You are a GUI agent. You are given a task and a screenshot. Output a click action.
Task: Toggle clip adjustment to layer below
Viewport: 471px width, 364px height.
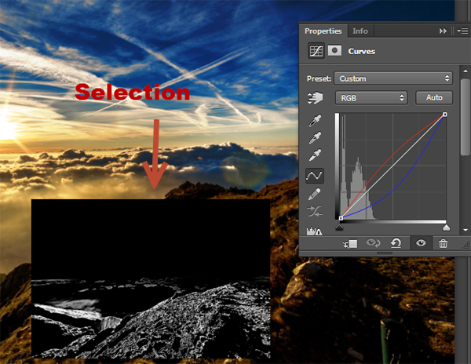(350, 243)
